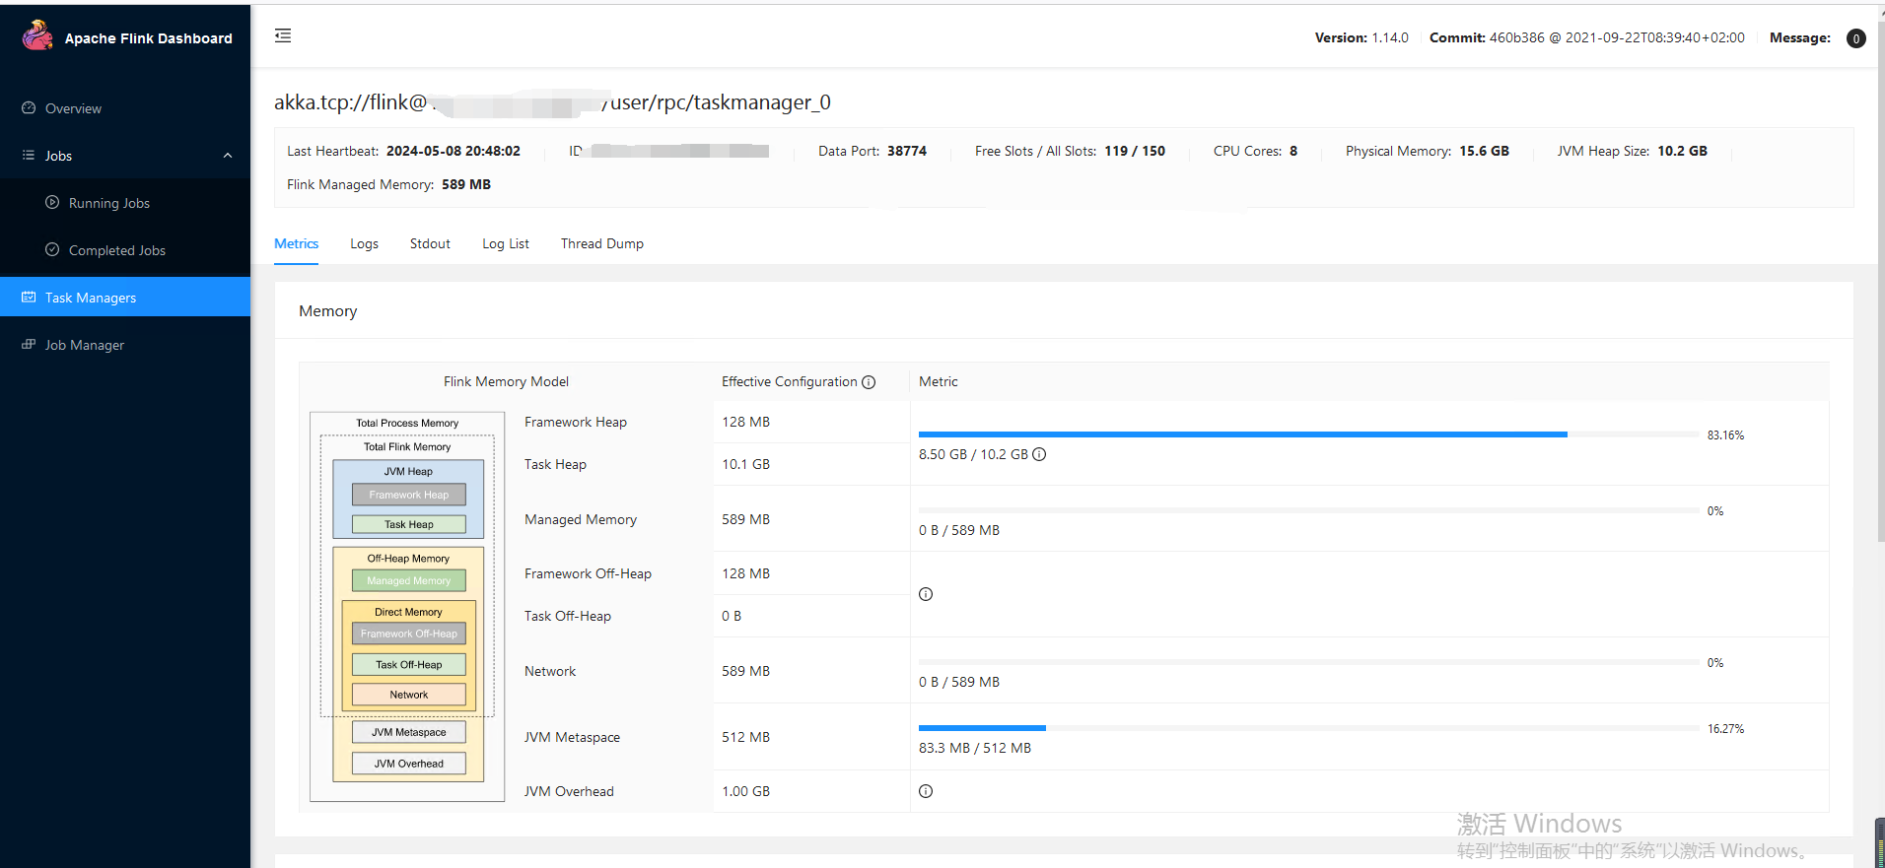The width and height of the screenshot is (1885, 868).
Task: Open Completed Jobs in sidebar
Action: 116,250
